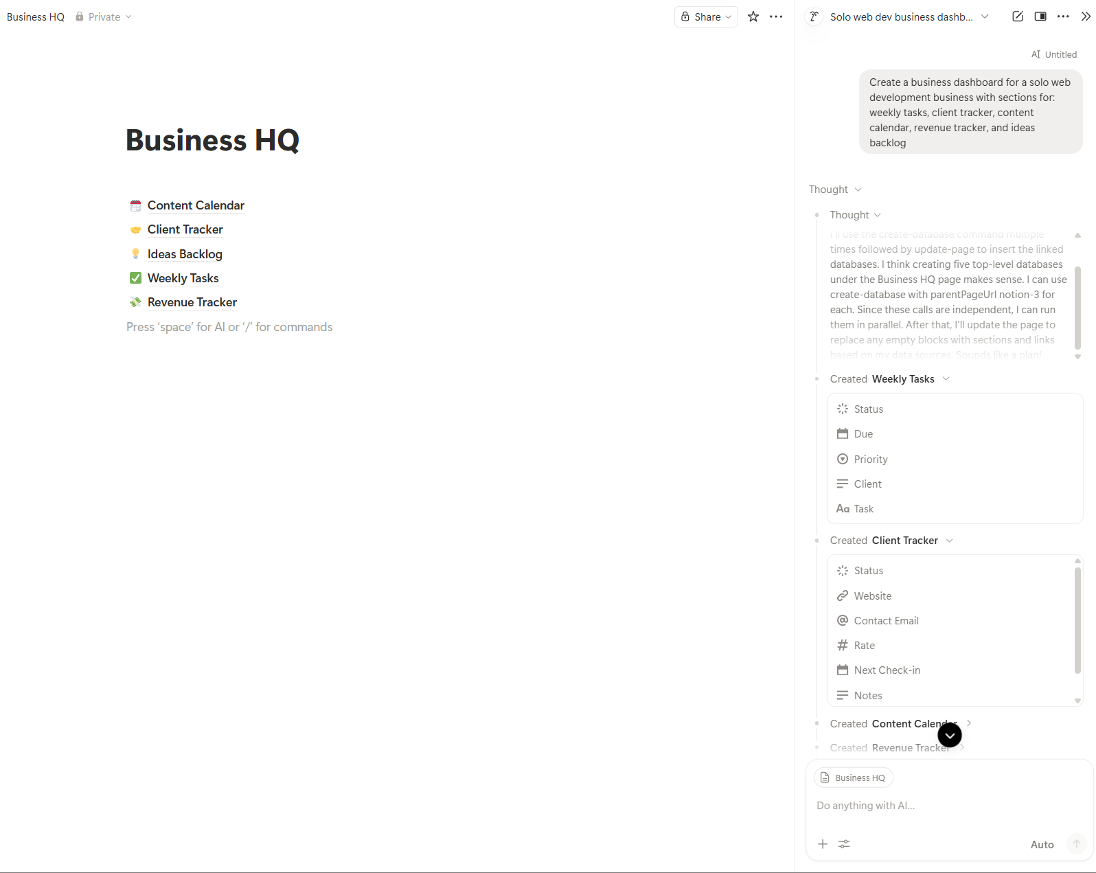Viewport: 1096px width, 873px height.
Task: Toggle the AI sidebar layout icon
Action: 1040,16
